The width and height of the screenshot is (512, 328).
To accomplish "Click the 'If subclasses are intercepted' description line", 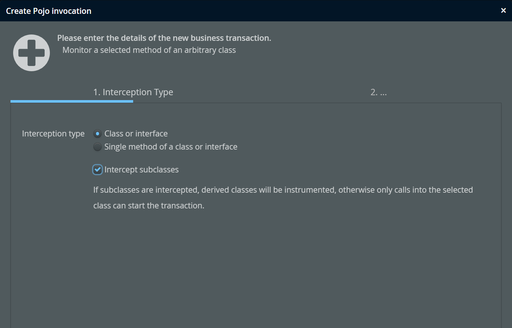I will pos(283,190).
